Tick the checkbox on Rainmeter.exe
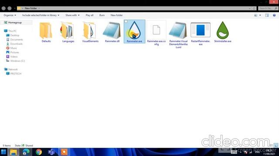The height and width of the screenshot is (156, 279). 126,22
